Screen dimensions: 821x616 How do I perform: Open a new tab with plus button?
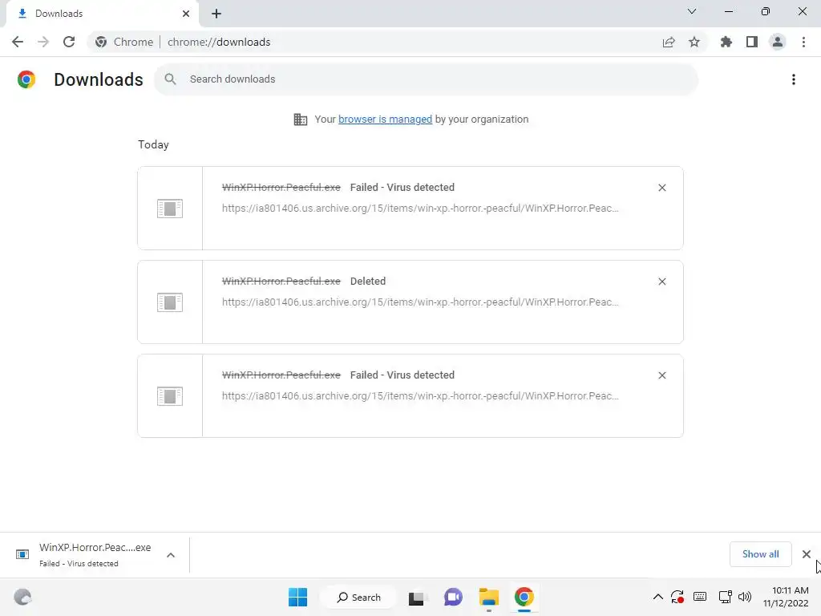click(x=216, y=14)
